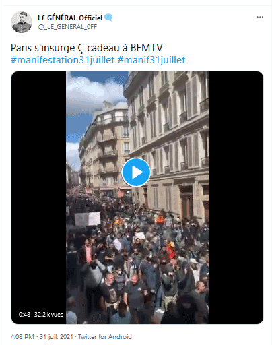
Task: Open the L£ GÉNÉRAL Officiel display name
Action: point(70,18)
